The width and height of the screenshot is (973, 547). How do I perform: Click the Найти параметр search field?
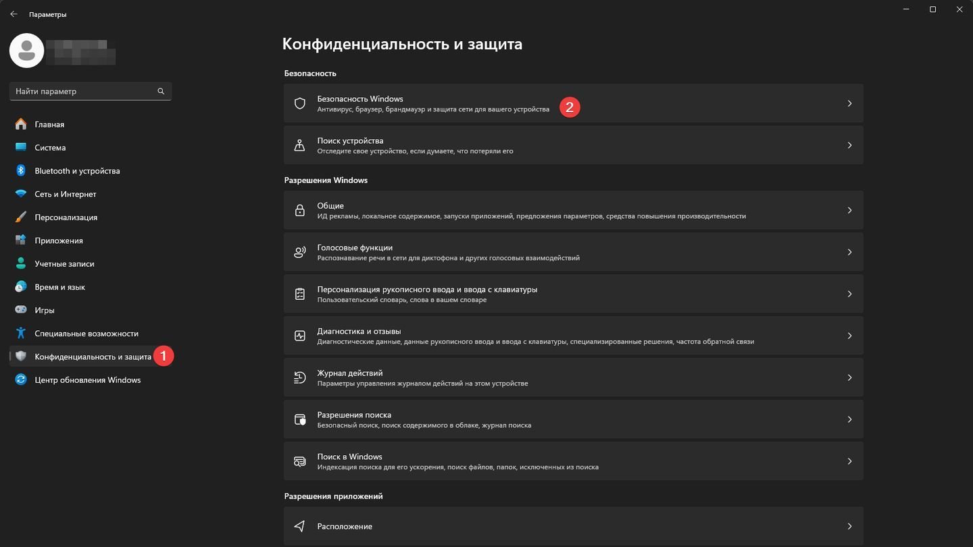(91, 91)
